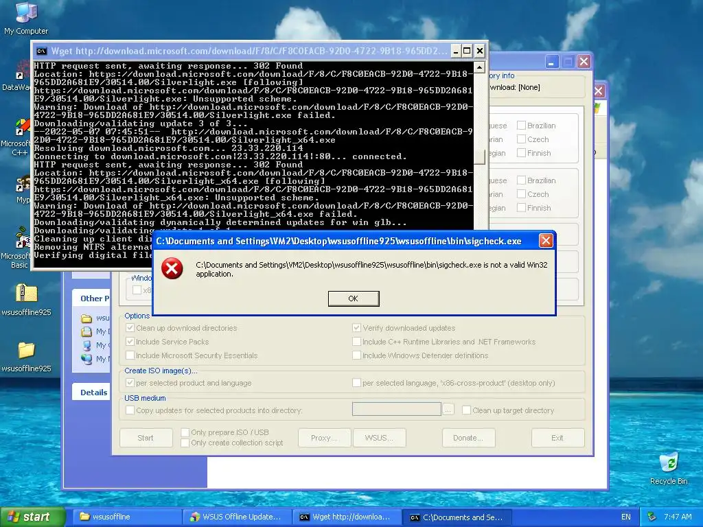
Task: Switch to WSUS Offline Update taskbar button
Action: 238,517
